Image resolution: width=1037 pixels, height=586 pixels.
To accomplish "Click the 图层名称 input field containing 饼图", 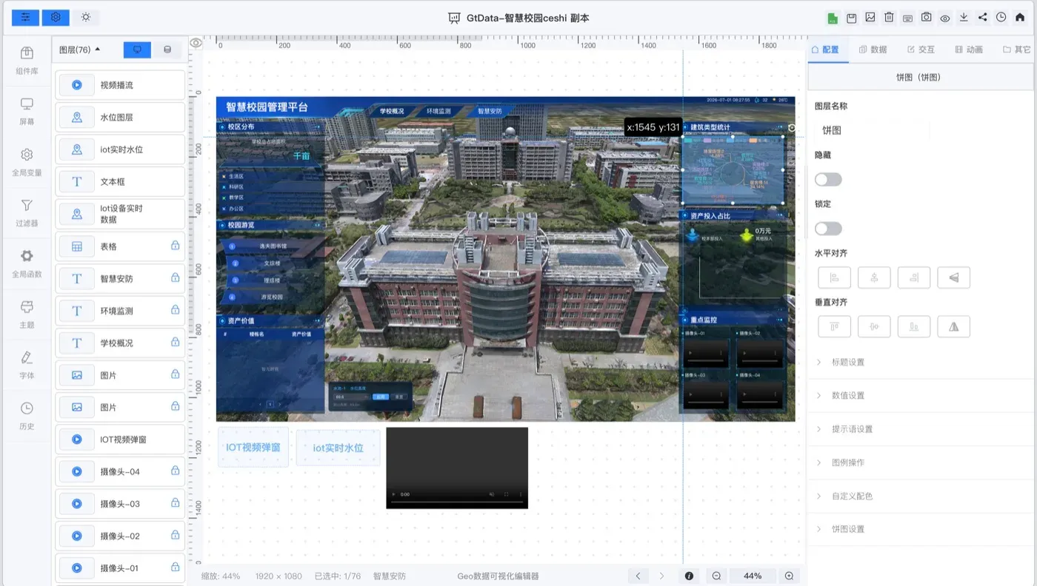I will (873, 130).
